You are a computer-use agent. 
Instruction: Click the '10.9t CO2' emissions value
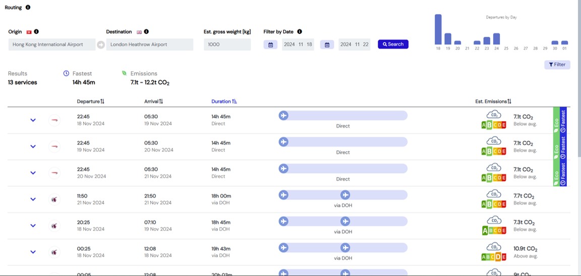tap(526, 249)
